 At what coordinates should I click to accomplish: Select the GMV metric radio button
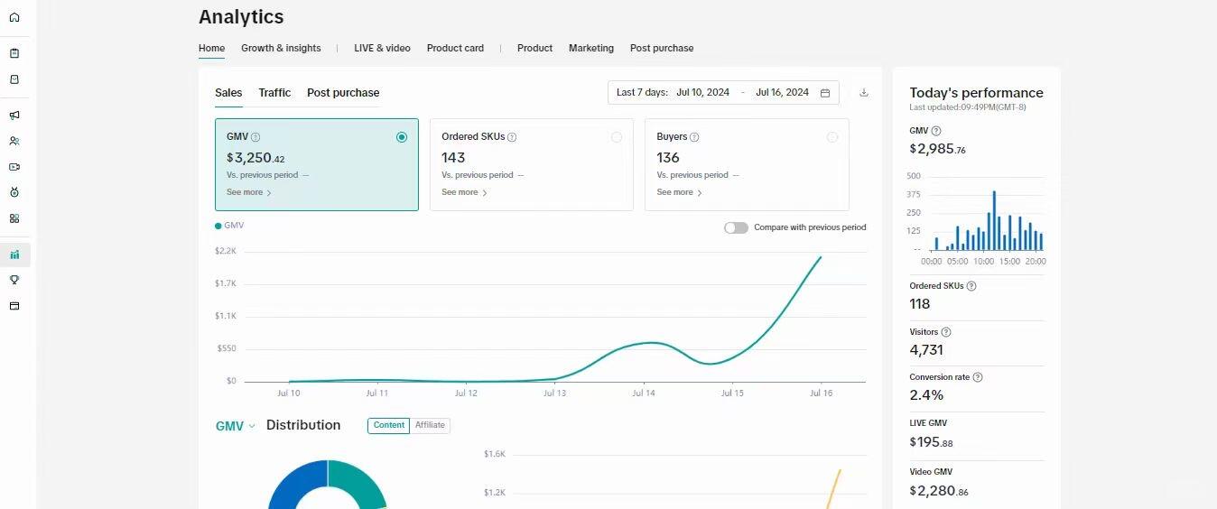click(x=402, y=137)
